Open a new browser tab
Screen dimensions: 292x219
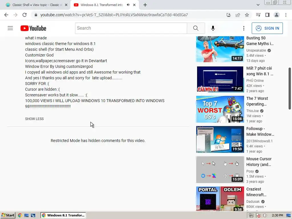pos(145,5)
